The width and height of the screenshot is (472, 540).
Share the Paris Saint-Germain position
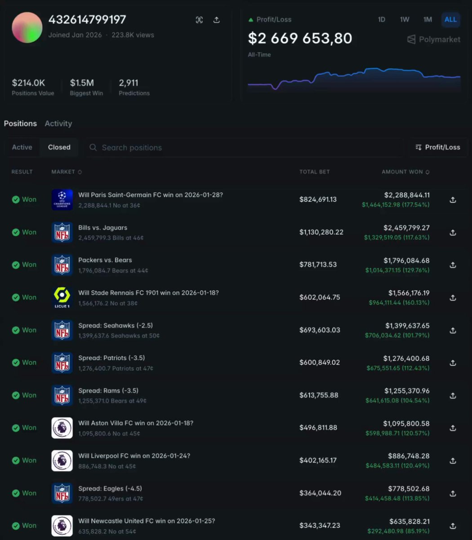tap(453, 200)
